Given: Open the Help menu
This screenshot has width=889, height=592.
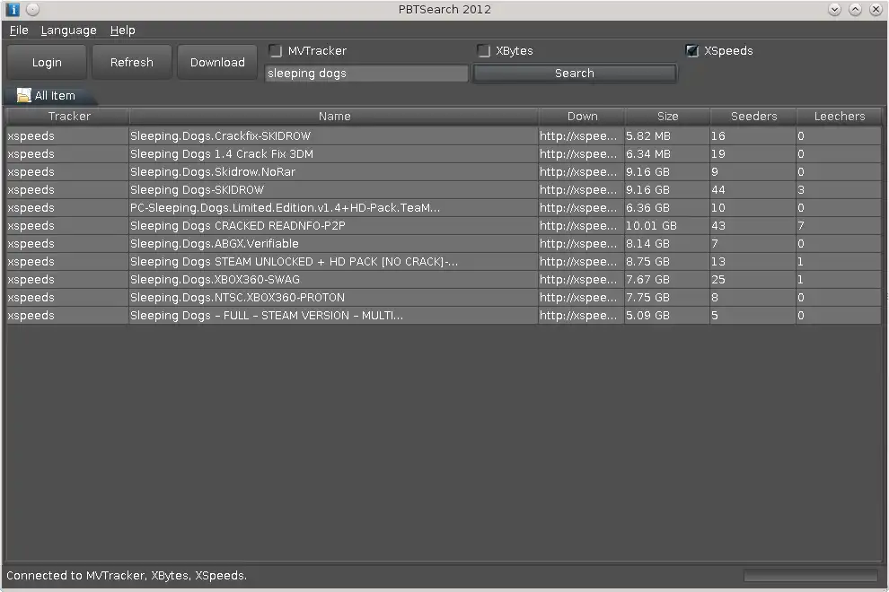Looking at the screenshot, I should 122,30.
